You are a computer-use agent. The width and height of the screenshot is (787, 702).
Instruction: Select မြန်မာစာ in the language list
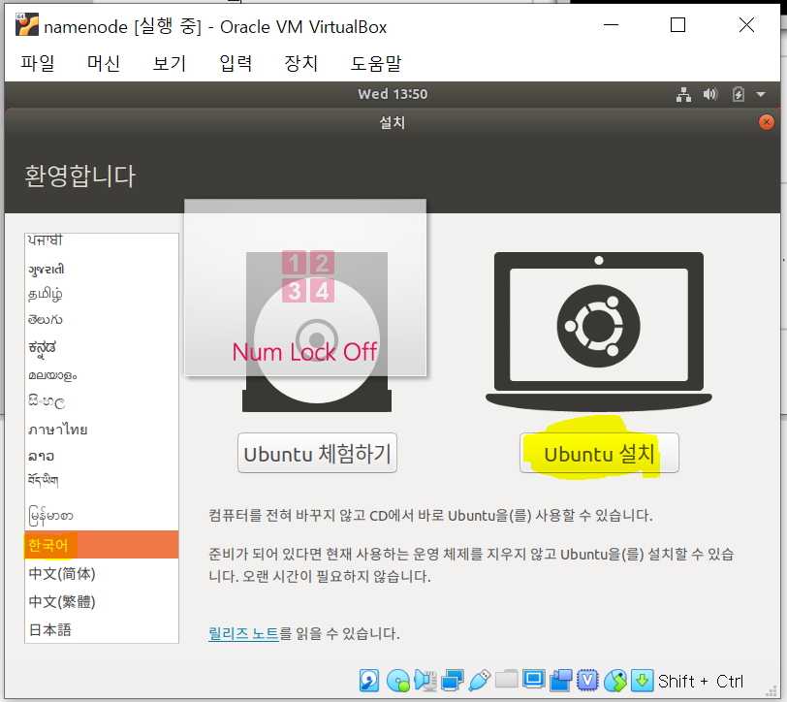102,515
